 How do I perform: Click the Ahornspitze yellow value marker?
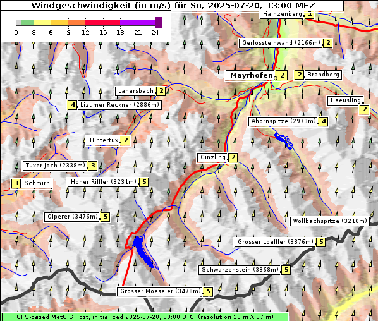[324, 121]
